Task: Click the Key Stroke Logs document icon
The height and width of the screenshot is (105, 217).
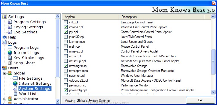Action: (10, 58)
